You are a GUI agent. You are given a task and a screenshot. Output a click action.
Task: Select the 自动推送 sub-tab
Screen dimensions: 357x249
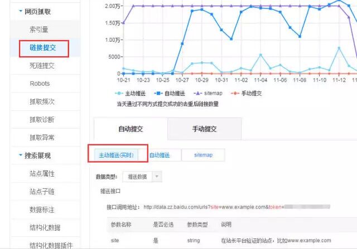tap(160, 155)
